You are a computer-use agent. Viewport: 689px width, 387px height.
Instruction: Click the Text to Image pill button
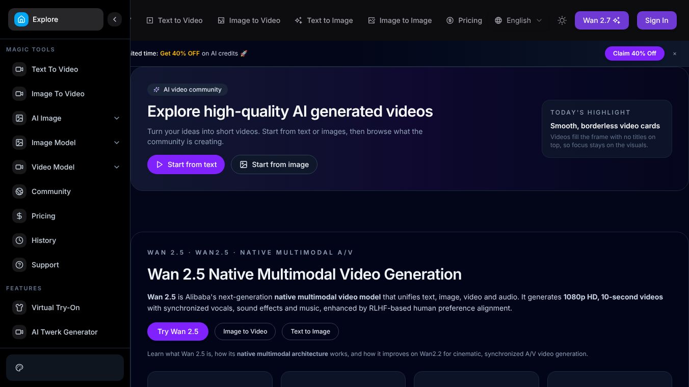(310, 331)
